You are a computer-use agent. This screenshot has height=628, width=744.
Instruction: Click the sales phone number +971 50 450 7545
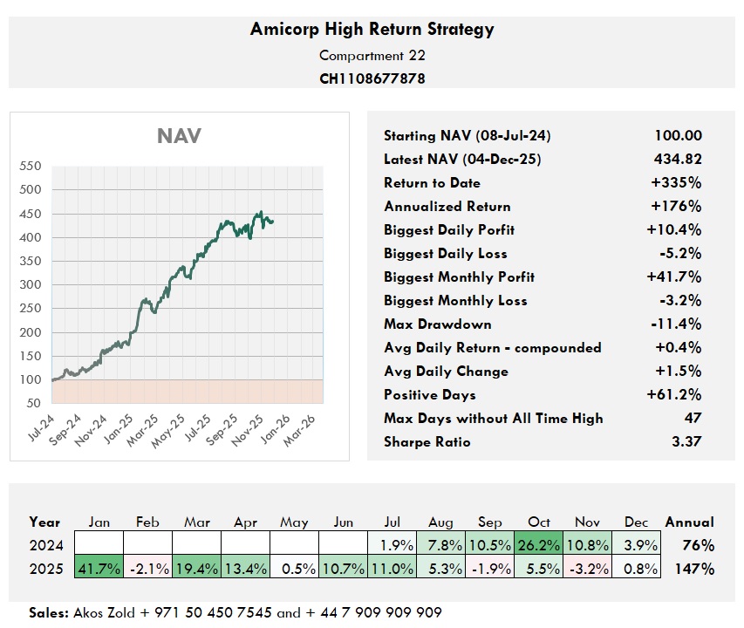point(207,613)
